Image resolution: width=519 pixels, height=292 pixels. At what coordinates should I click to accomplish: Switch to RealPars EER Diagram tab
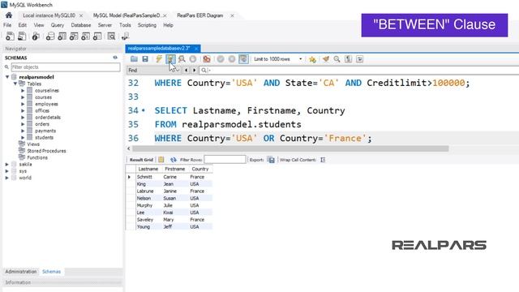coord(200,15)
